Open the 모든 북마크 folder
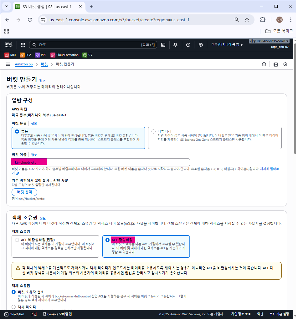 [x=279, y=31]
